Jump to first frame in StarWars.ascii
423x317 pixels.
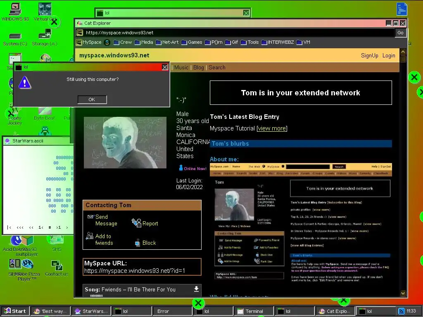(x=9, y=227)
